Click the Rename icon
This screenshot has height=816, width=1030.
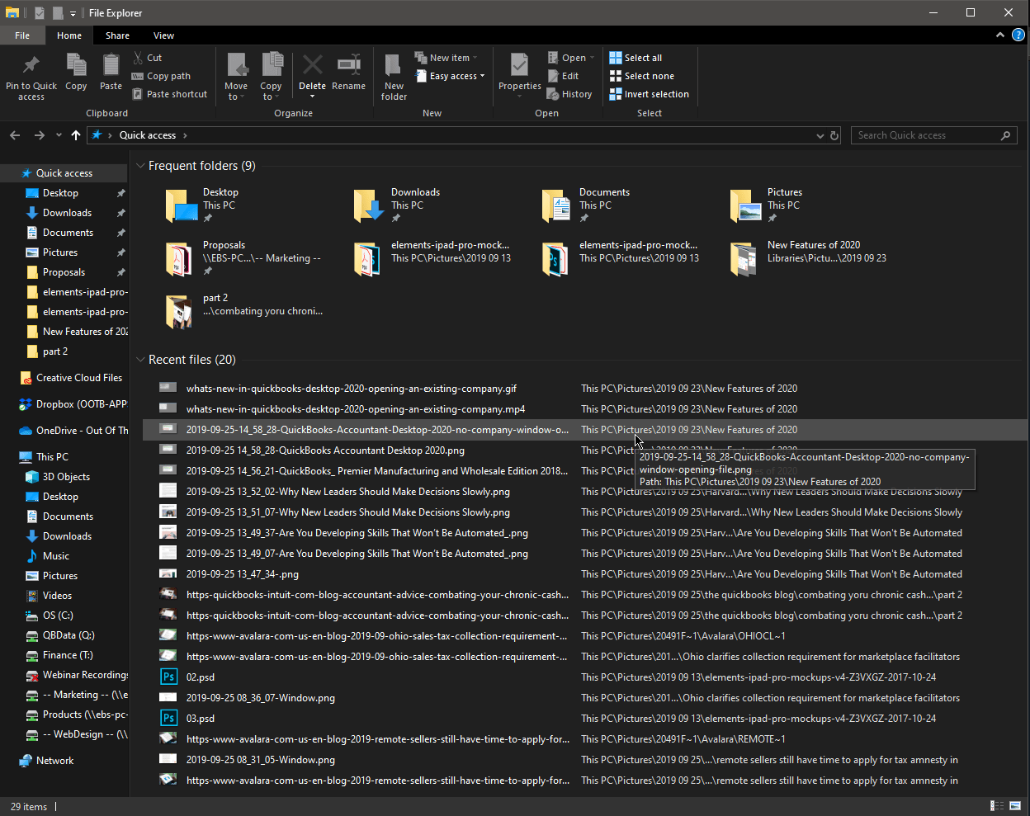(x=349, y=65)
